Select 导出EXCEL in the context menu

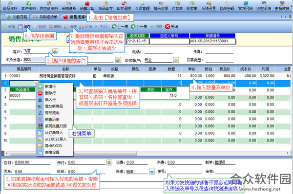tap(54, 146)
